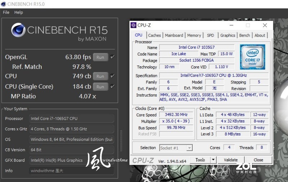The height and width of the screenshot is (182, 288).
Task: Click the Level 3 16-way associativity value
Action: [x=259, y=134]
